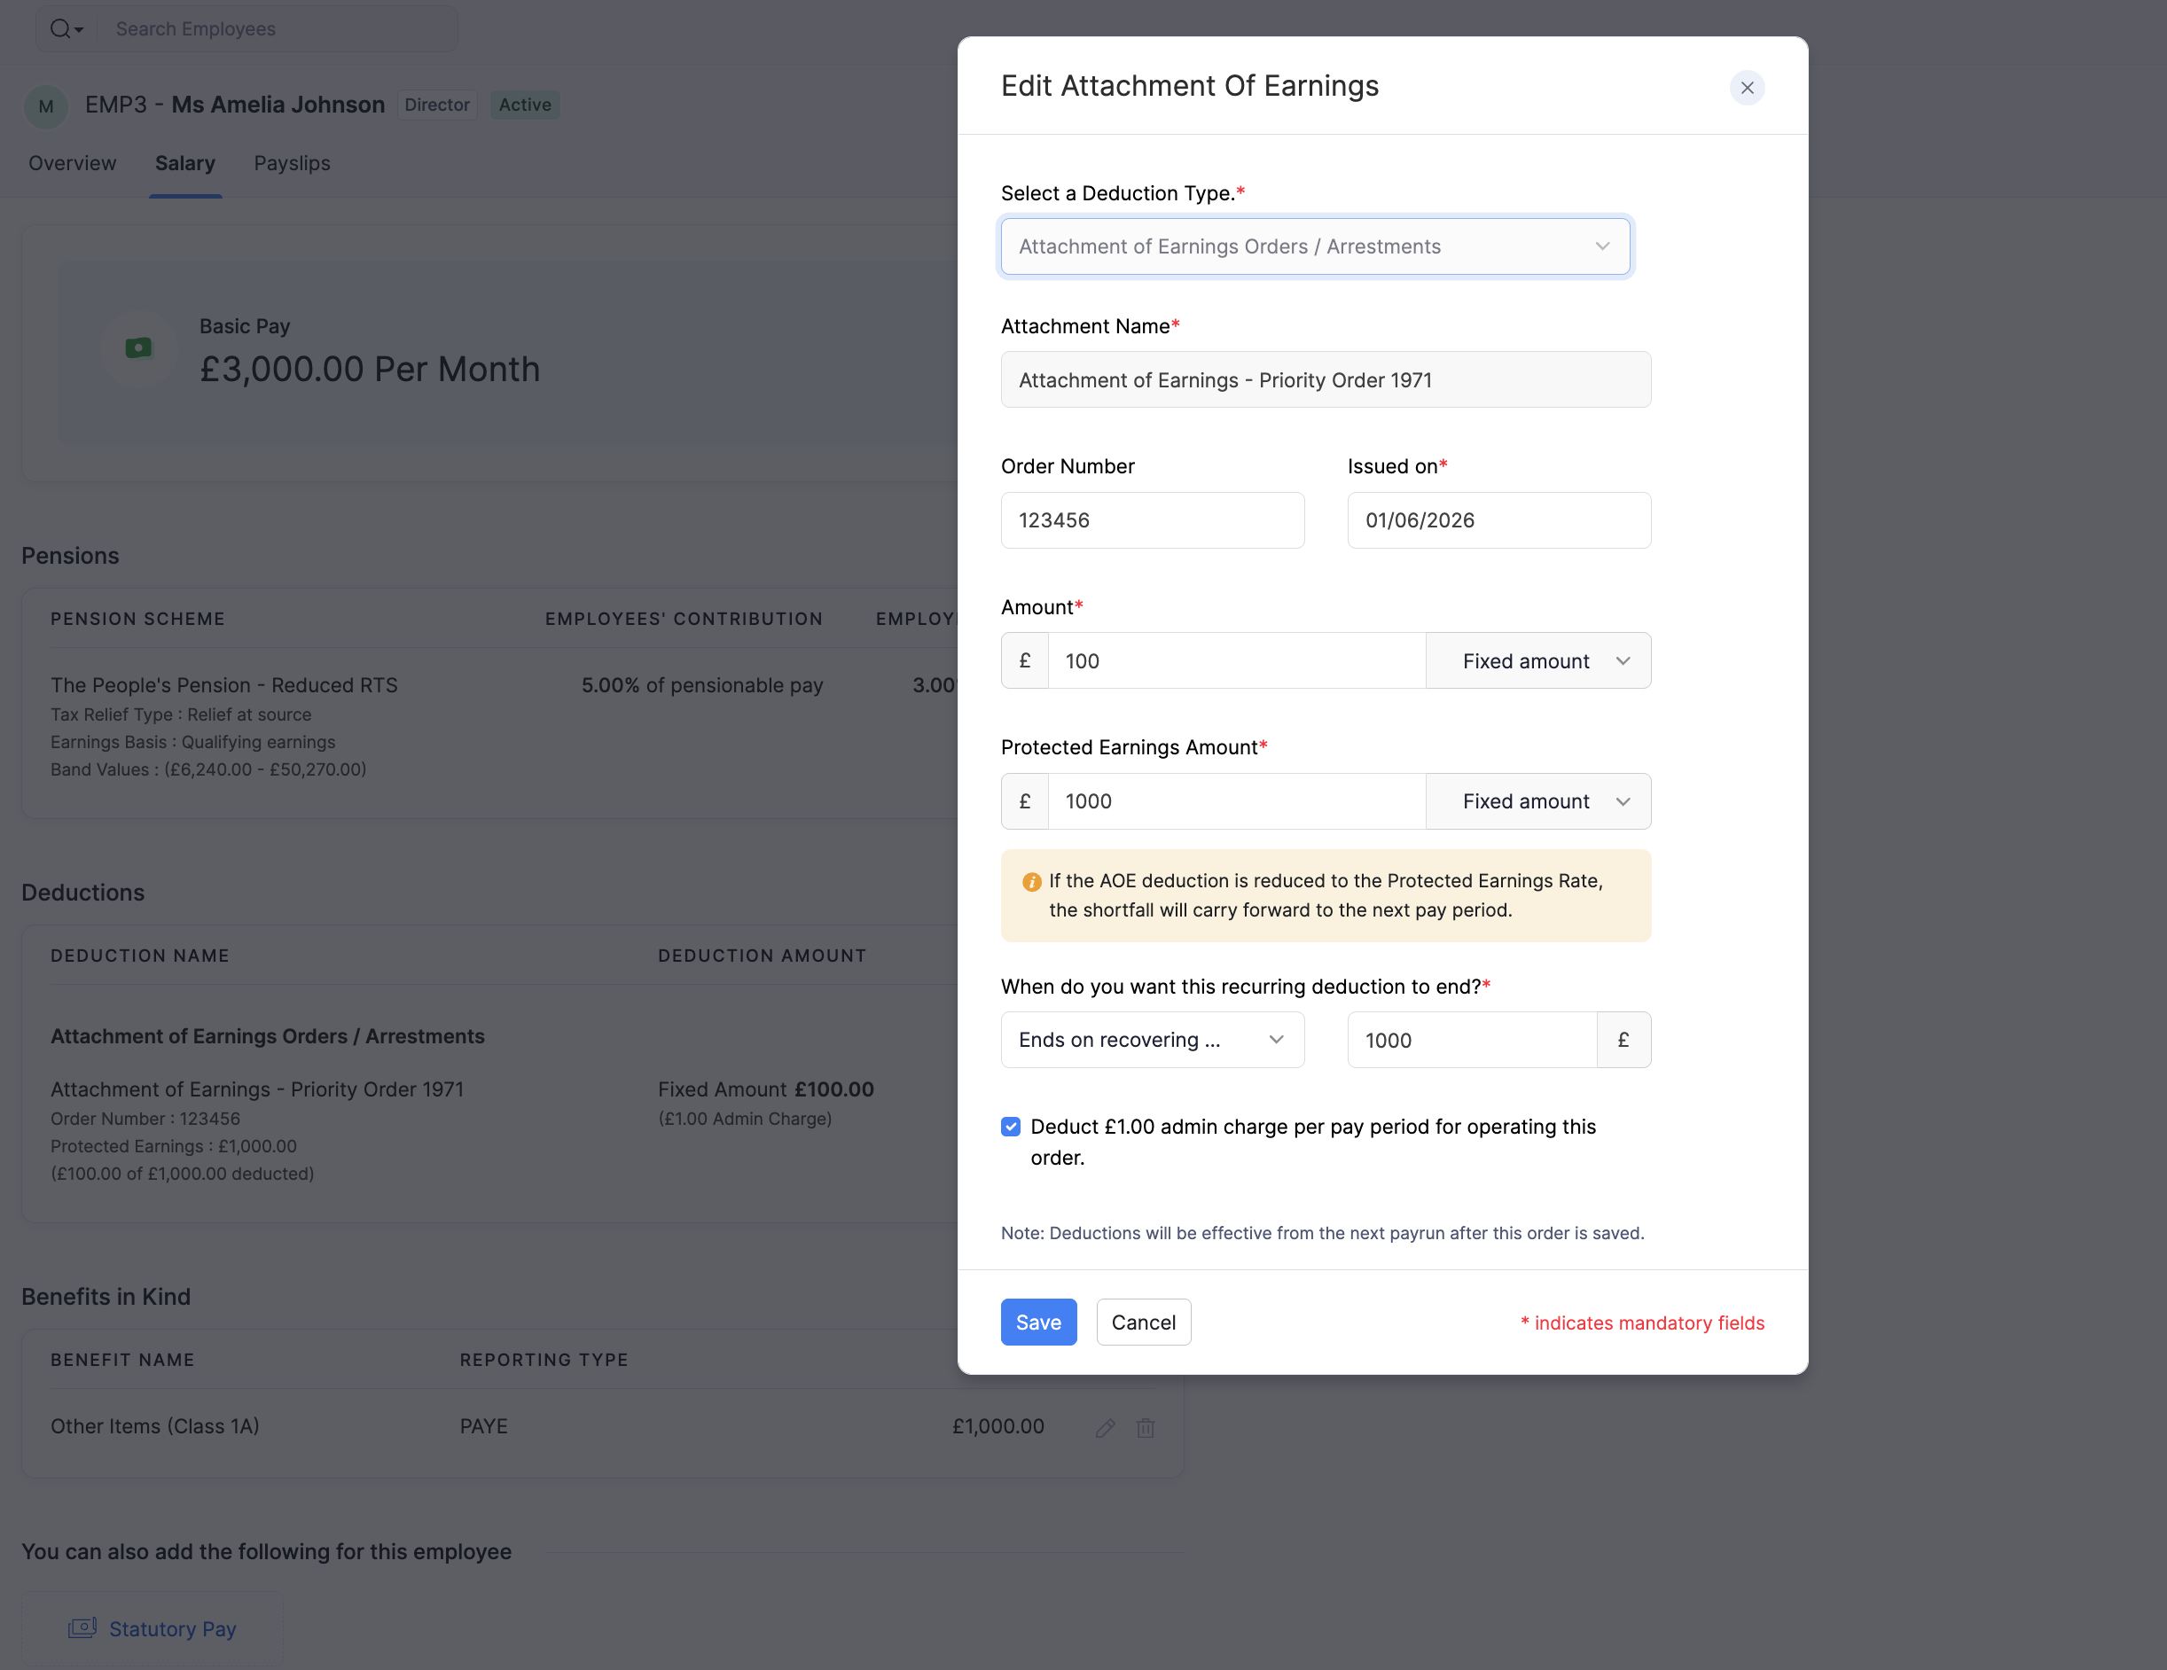Viewport: 2167px width, 1670px height.
Task: Click the Order Number field
Action: 1152,519
